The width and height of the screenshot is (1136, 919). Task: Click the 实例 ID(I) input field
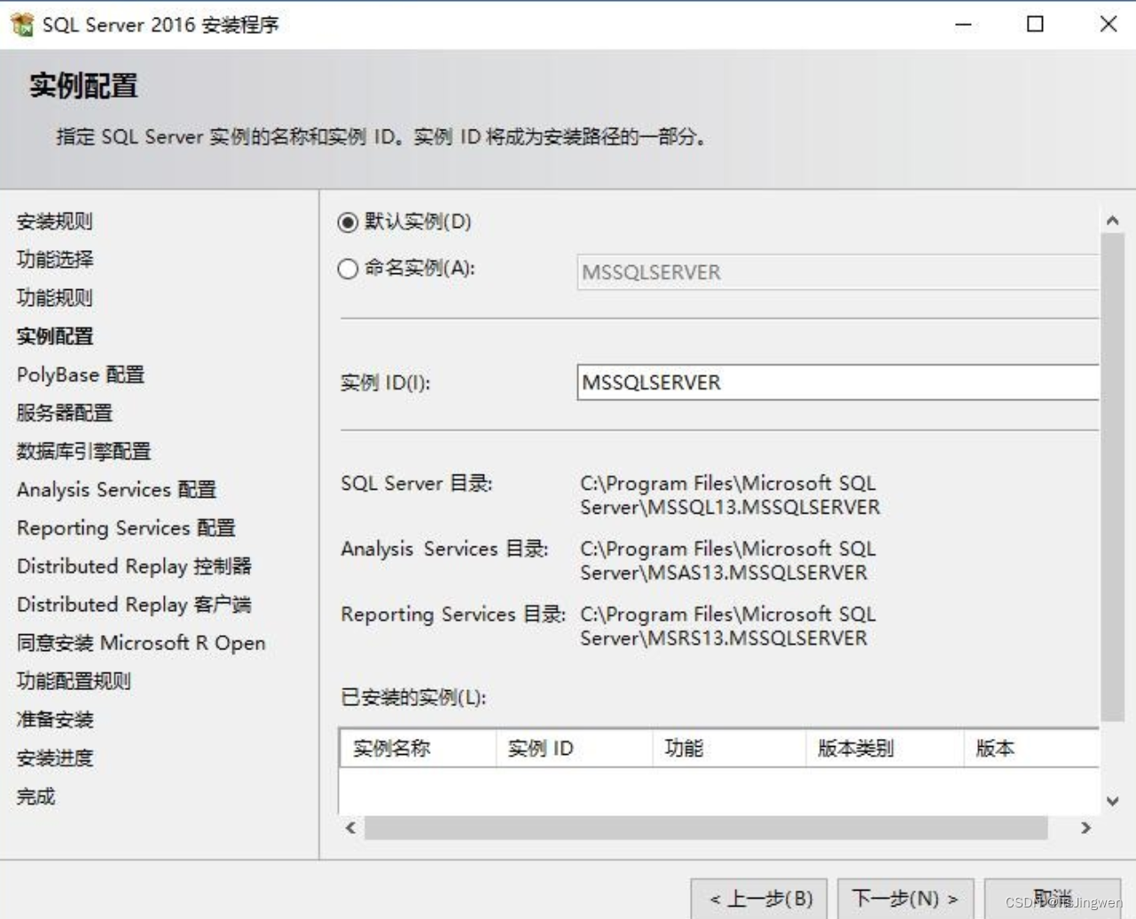tap(838, 382)
